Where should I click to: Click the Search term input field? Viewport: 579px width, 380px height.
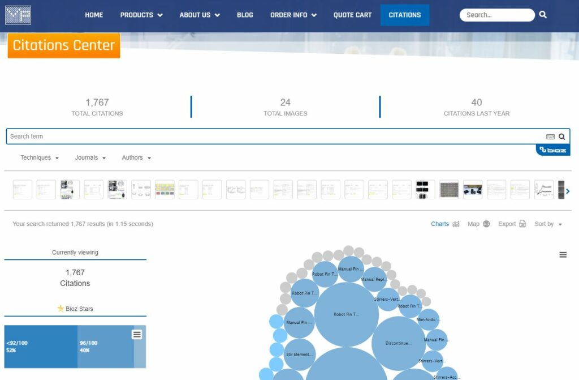pyautogui.click(x=271, y=136)
